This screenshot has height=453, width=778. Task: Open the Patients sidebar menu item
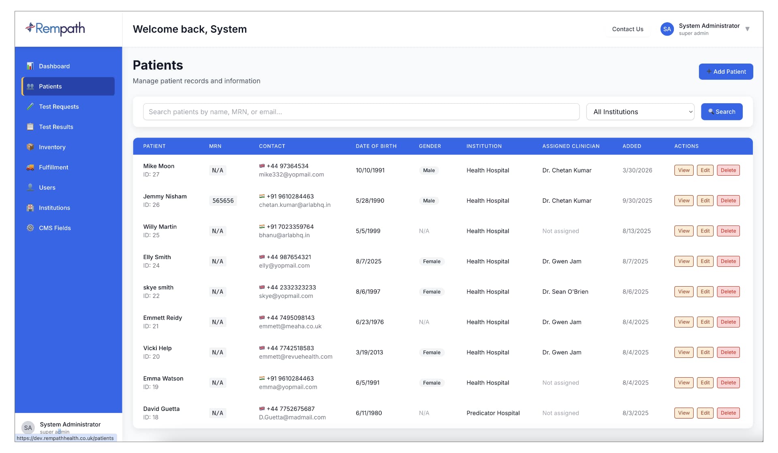(x=68, y=86)
